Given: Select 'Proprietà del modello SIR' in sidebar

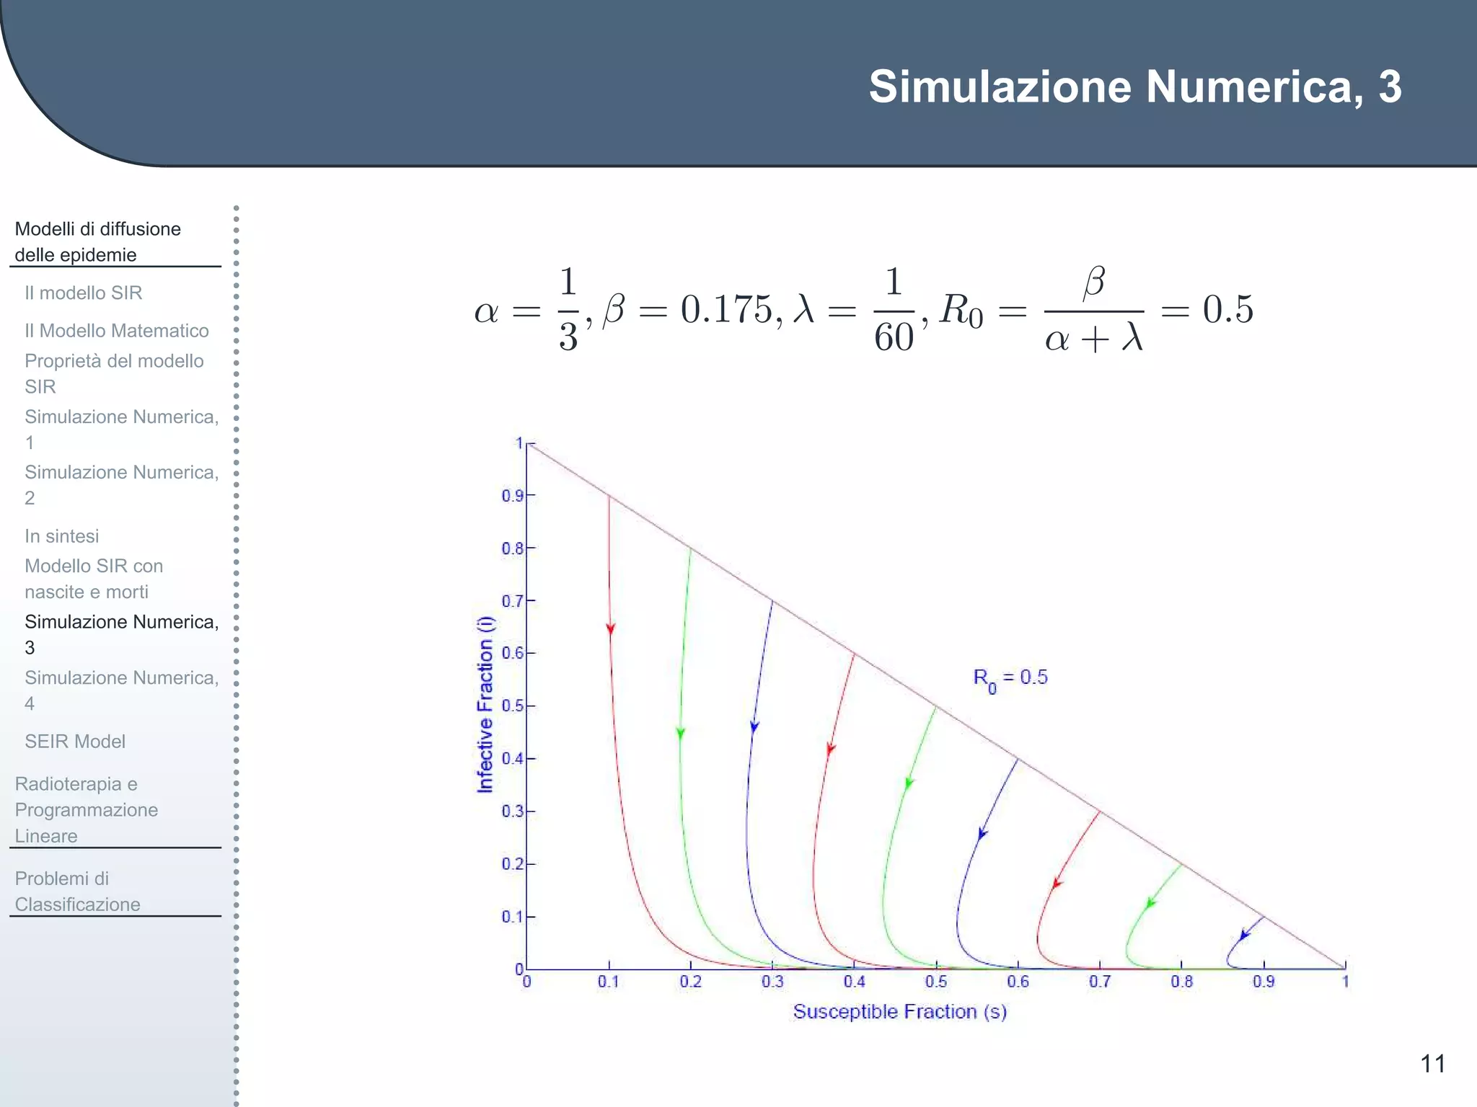Looking at the screenshot, I should pos(113,373).
